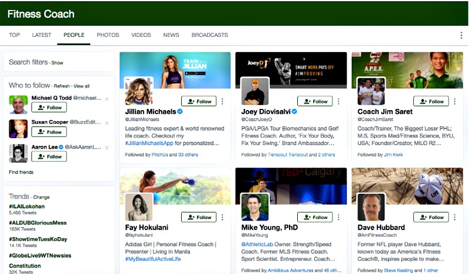Screen dimensions: 469x274
Task: Open Aaron Lee's avatar
Action: click(x=18, y=153)
